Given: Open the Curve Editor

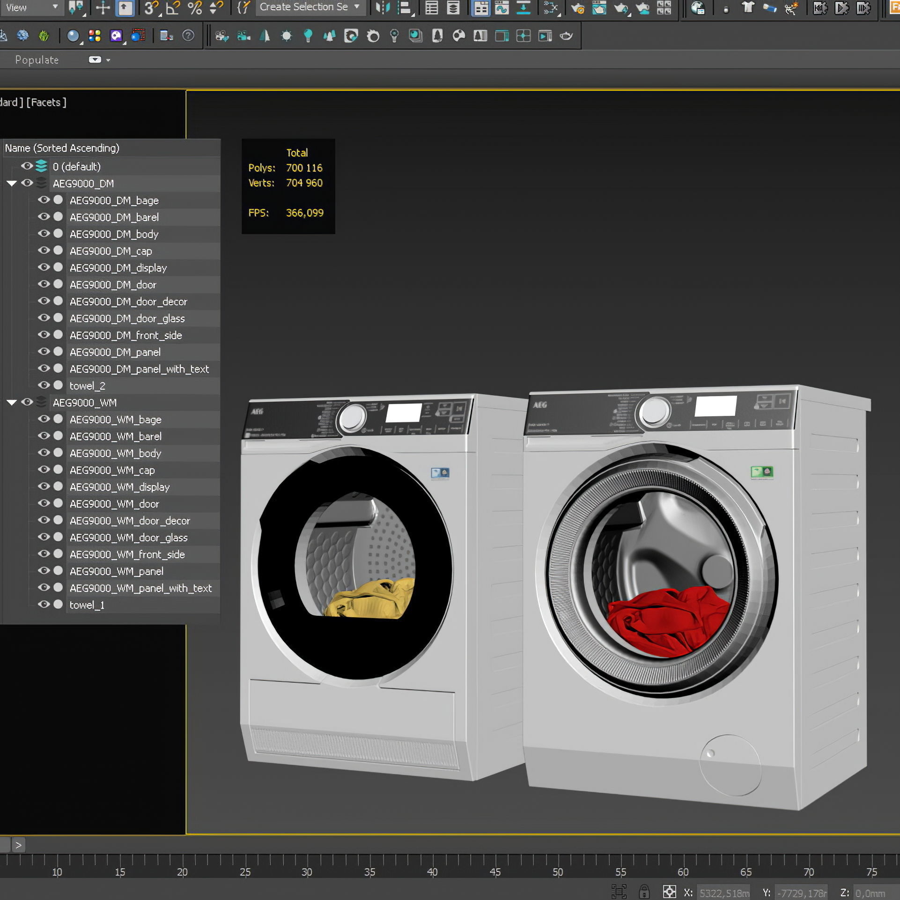Looking at the screenshot, I should pyautogui.click(x=502, y=7).
